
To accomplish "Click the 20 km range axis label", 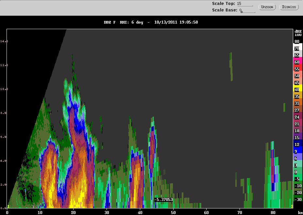I will [74, 212].
